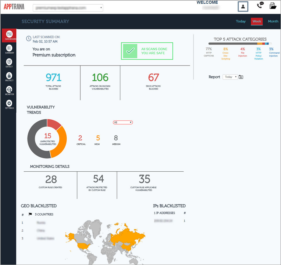
Task: Expand the vulnerability trends All dropdown
Action: tap(123, 122)
